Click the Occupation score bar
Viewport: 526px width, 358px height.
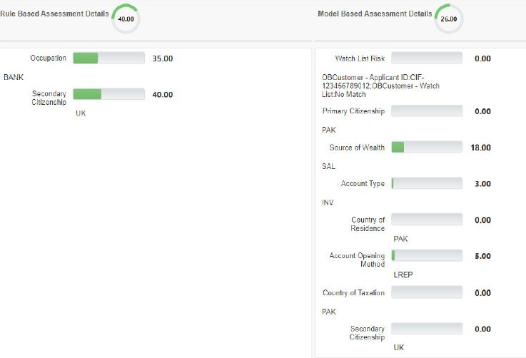[108, 58]
